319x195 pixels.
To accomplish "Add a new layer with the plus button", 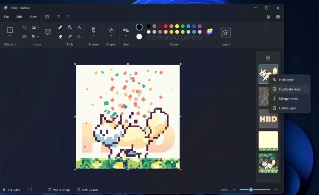I will (268, 57).
